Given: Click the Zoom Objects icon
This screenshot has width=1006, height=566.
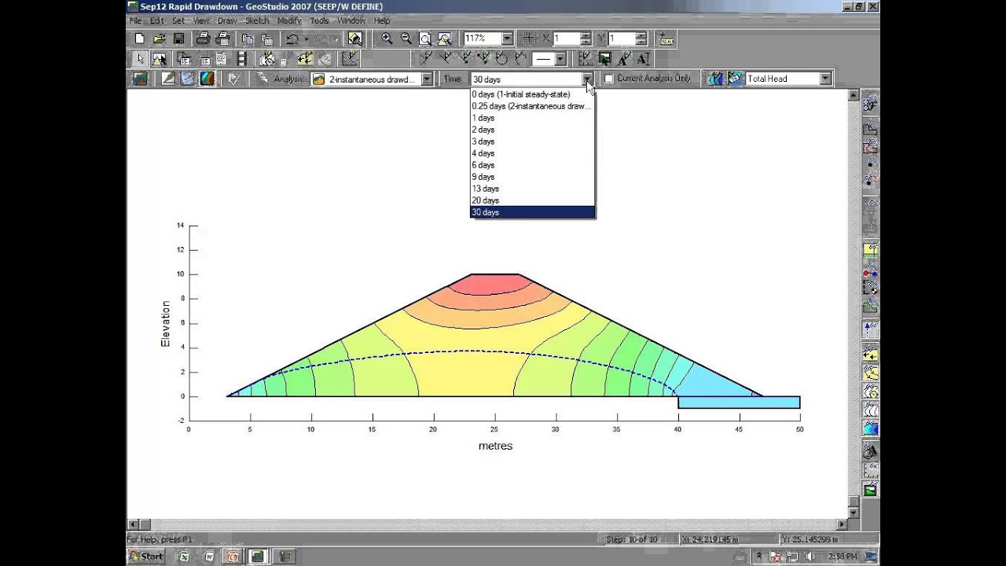Looking at the screenshot, I should pos(445,39).
